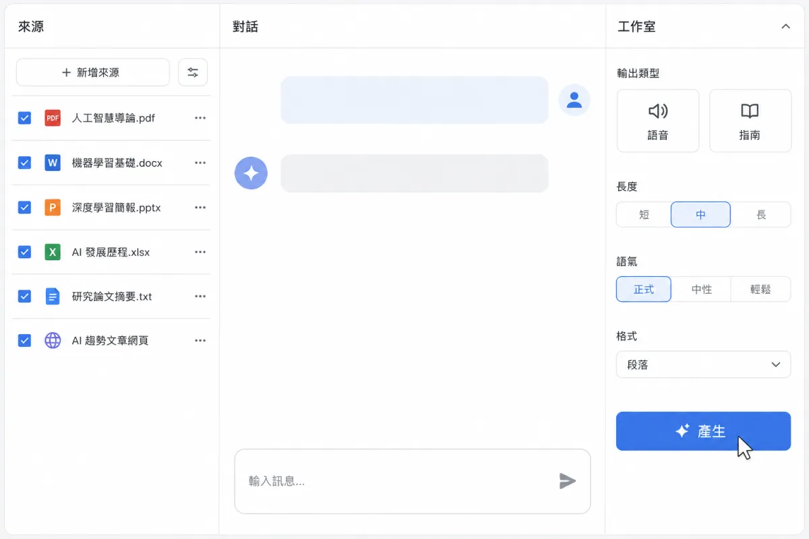Click the AI reply message bubble
The width and height of the screenshot is (809, 539).
click(415, 173)
